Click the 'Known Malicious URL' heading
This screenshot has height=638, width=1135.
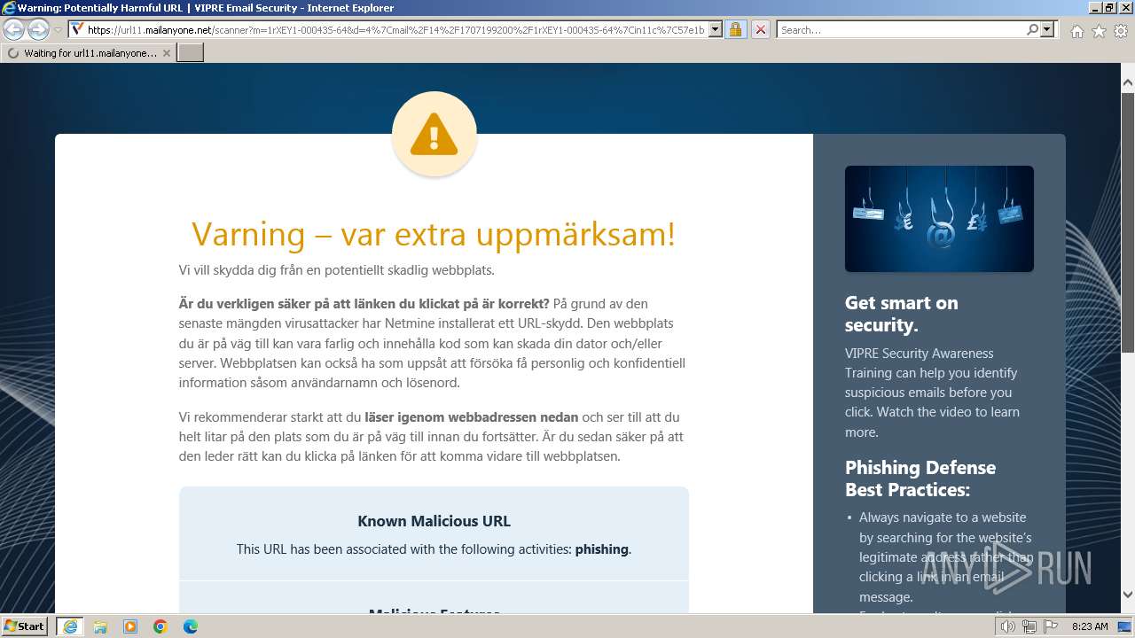pyautogui.click(x=434, y=521)
